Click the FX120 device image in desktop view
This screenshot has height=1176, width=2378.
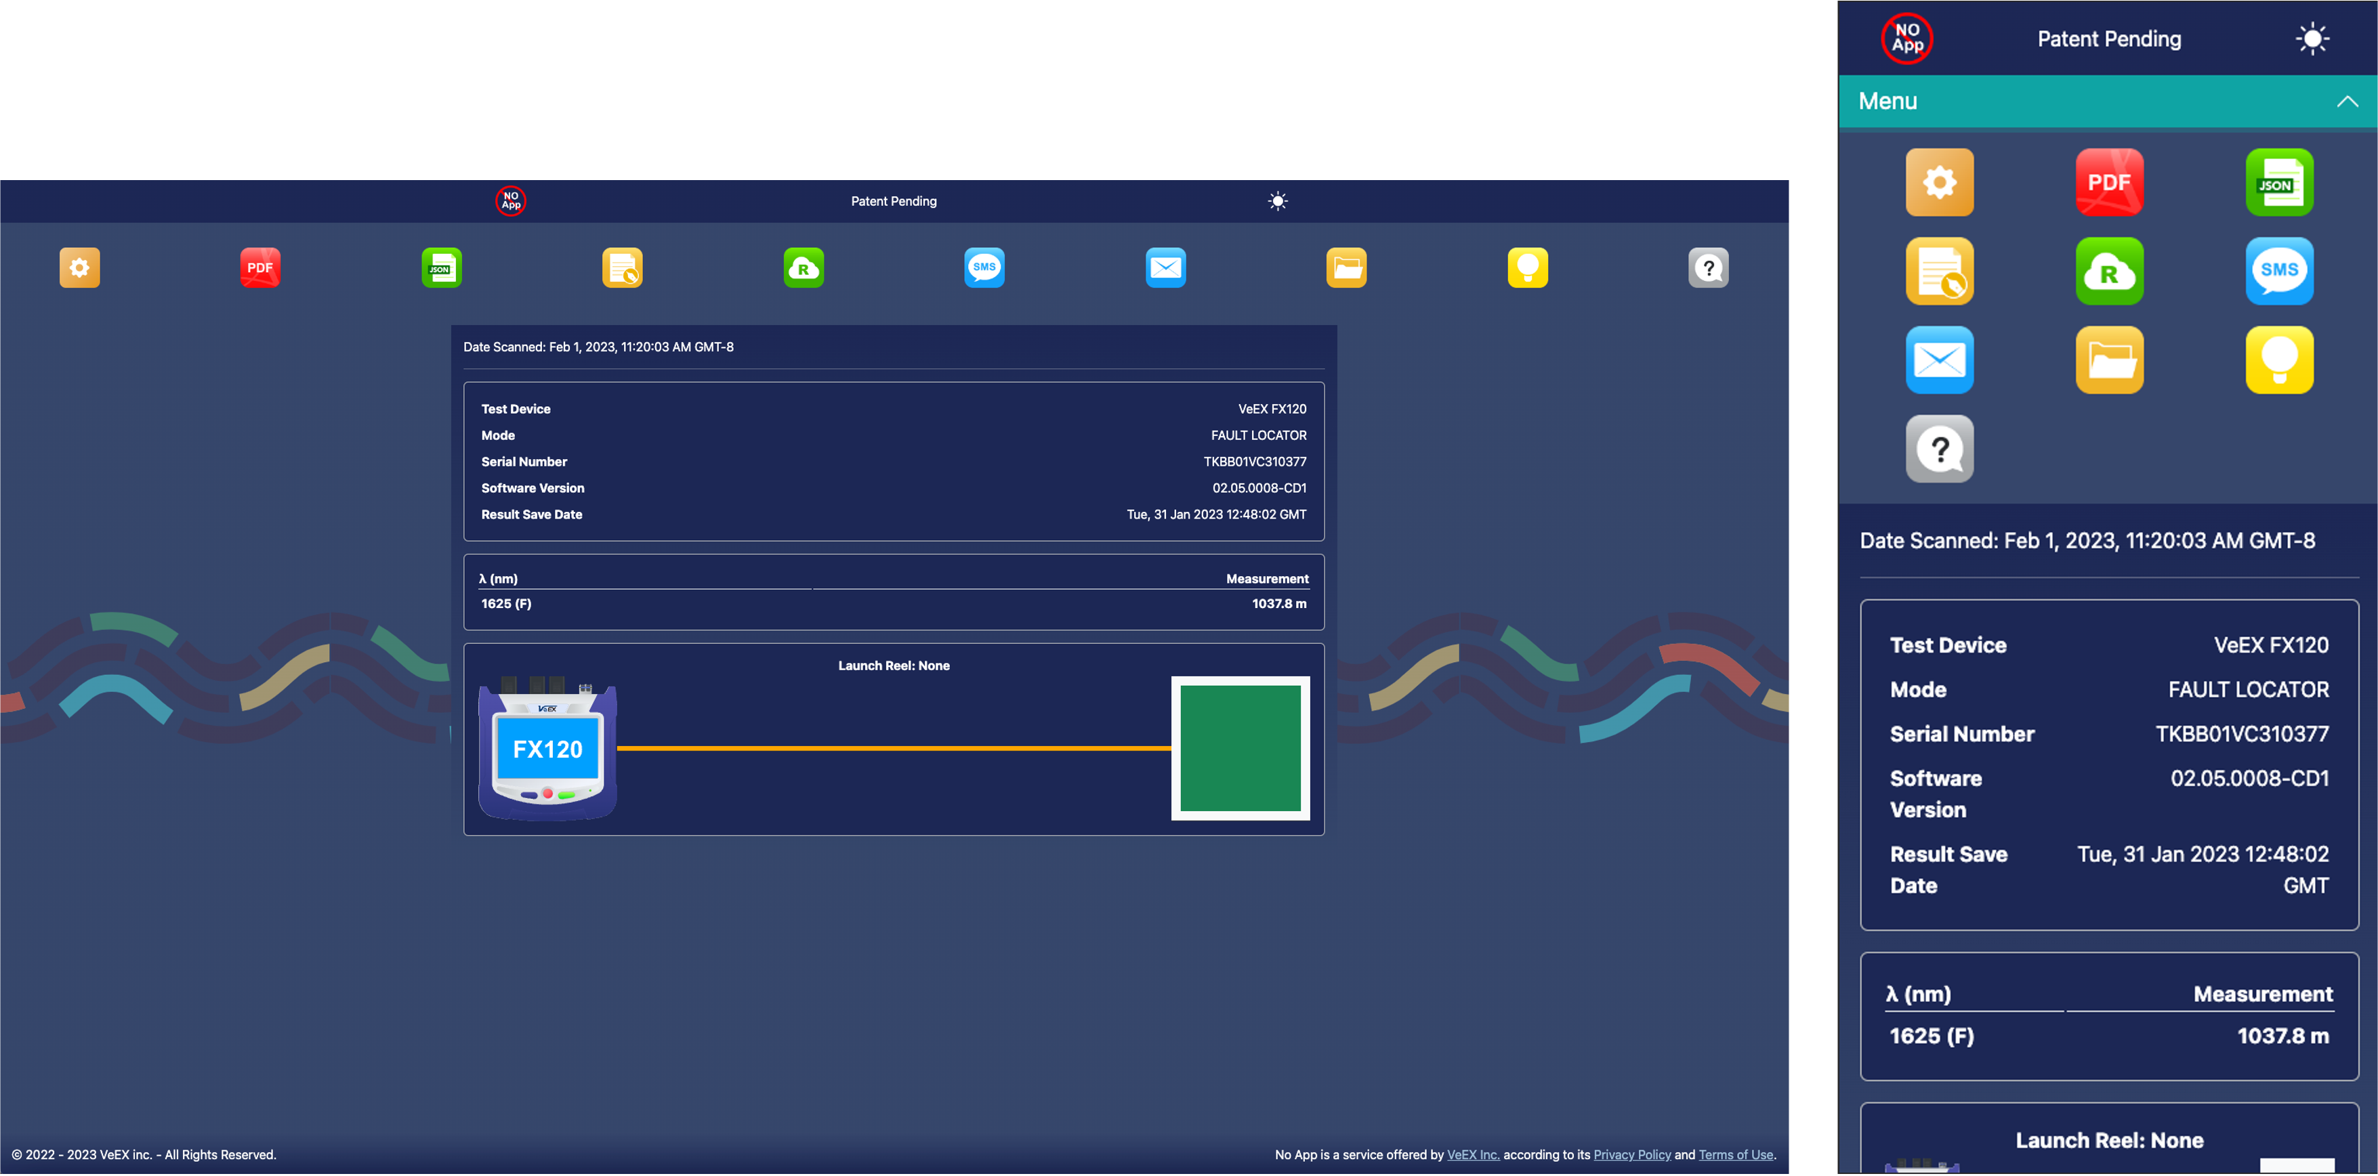[547, 748]
